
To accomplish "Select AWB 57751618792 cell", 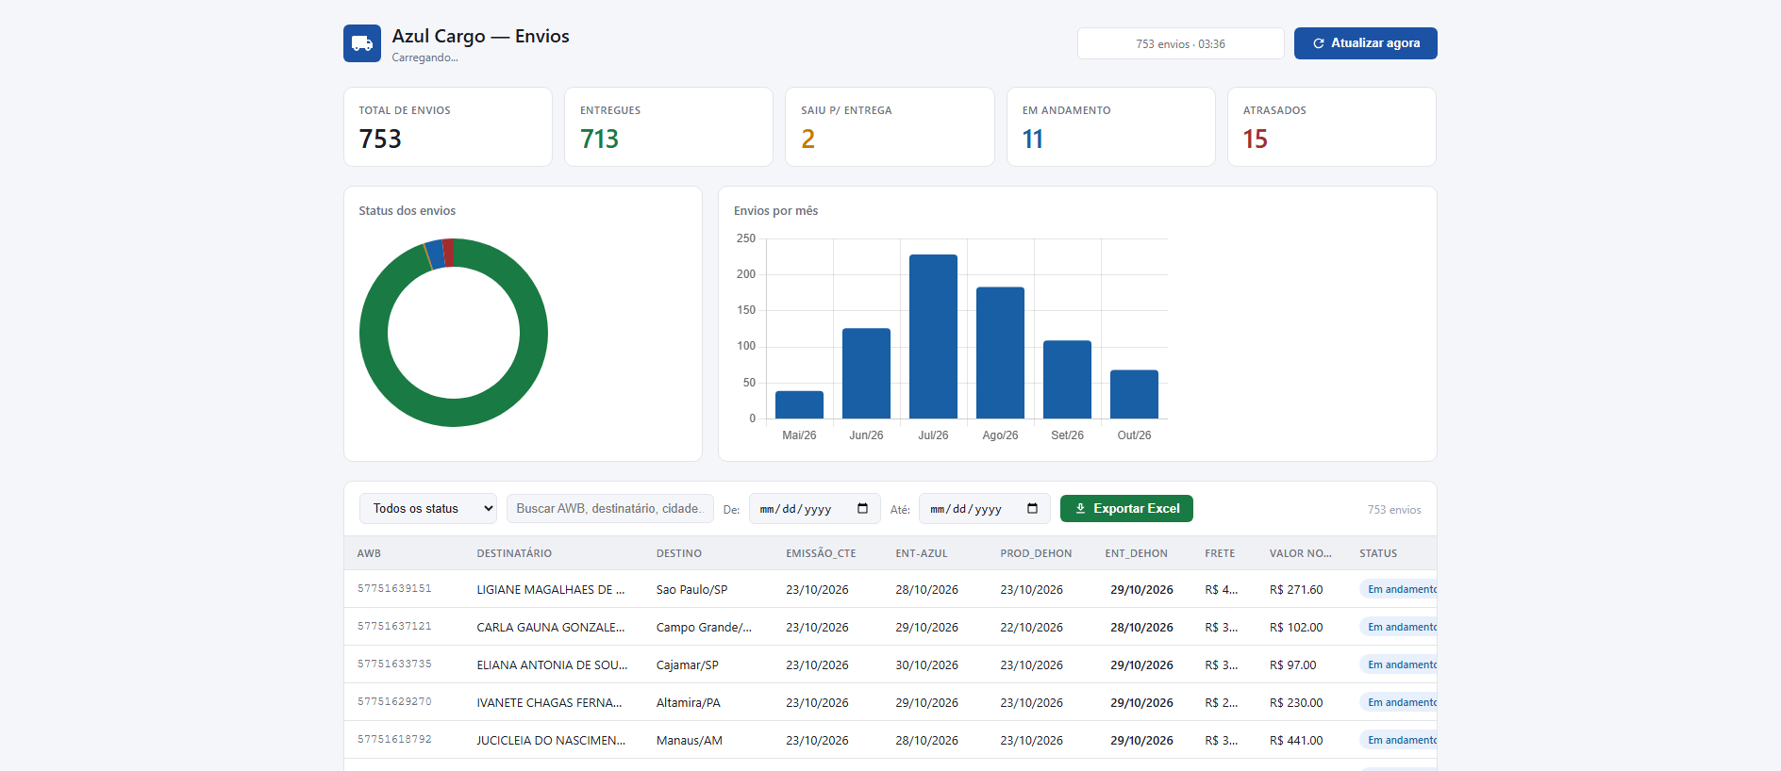I will [394, 740].
